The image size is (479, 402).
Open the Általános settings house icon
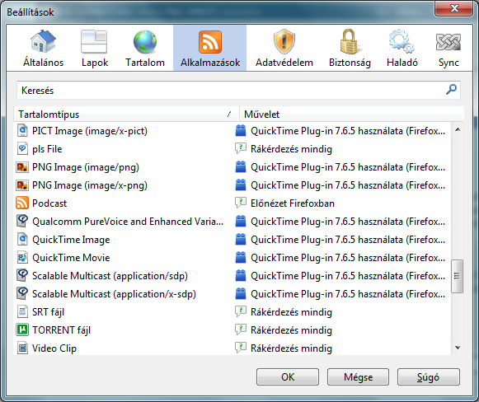pos(43,41)
